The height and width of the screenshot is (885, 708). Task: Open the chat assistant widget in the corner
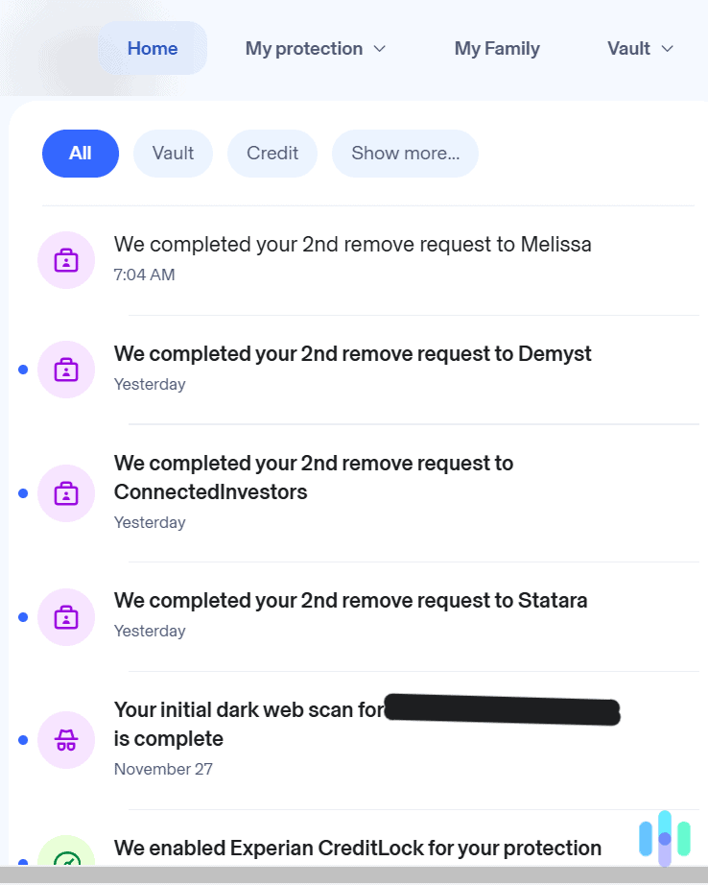[x=664, y=839]
